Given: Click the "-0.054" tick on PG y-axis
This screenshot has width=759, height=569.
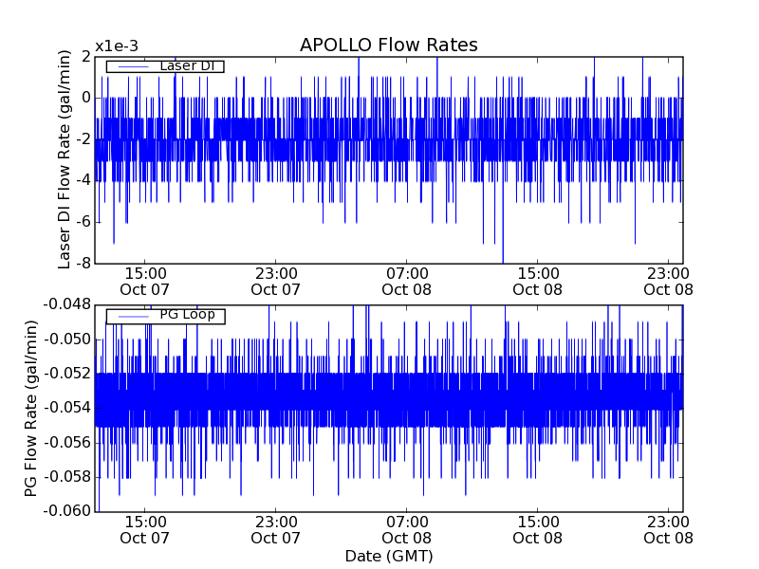Looking at the screenshot, I should (x=67, y=408).
